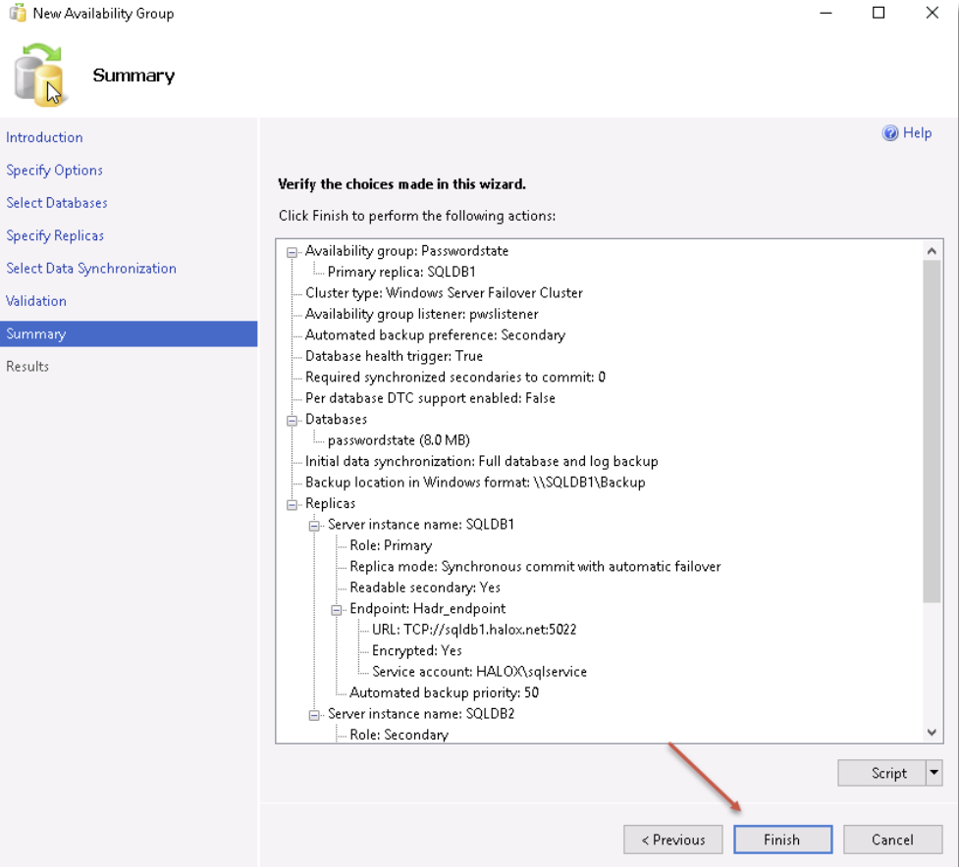Select the passwordstate (8.0 MB) tree item
The height and width of the screenshot is (867, 959).
click(399, 440)
